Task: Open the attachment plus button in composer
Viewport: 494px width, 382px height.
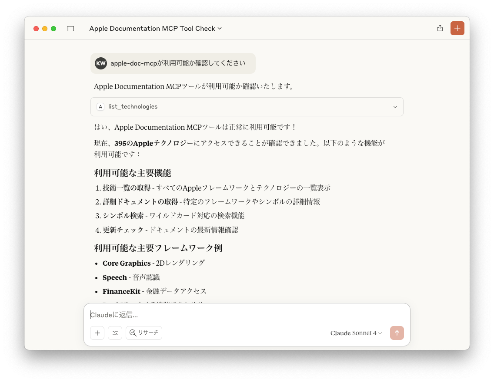Action: (97, 333)
